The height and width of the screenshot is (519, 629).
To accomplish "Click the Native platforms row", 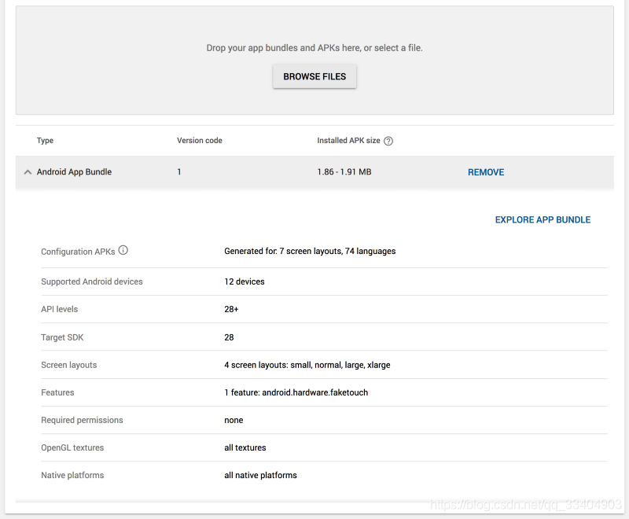I will point(72,474).
